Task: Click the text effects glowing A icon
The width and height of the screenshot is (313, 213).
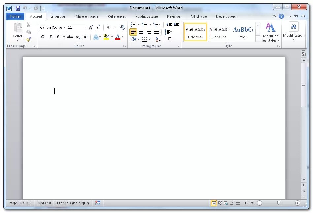Action: point(96,37)
